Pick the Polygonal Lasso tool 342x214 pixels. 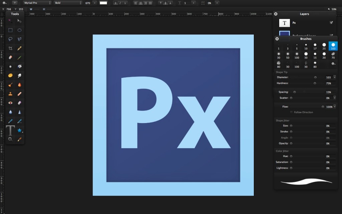[x=19, y=39]
